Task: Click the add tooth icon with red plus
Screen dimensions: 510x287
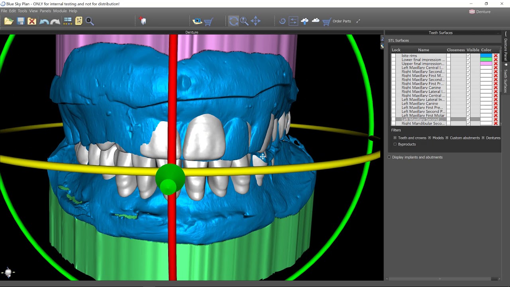Action: click(x=143, y=21)
